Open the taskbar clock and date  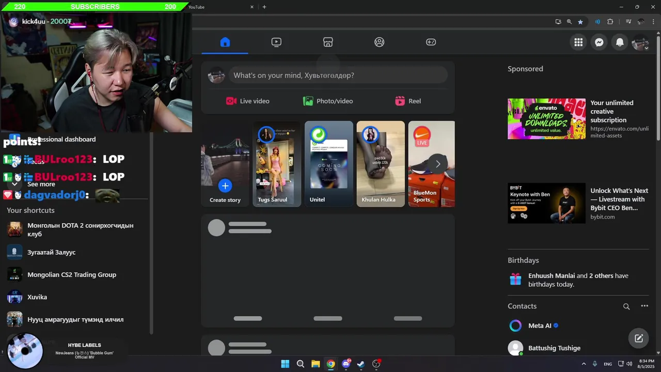click(647, 364)
